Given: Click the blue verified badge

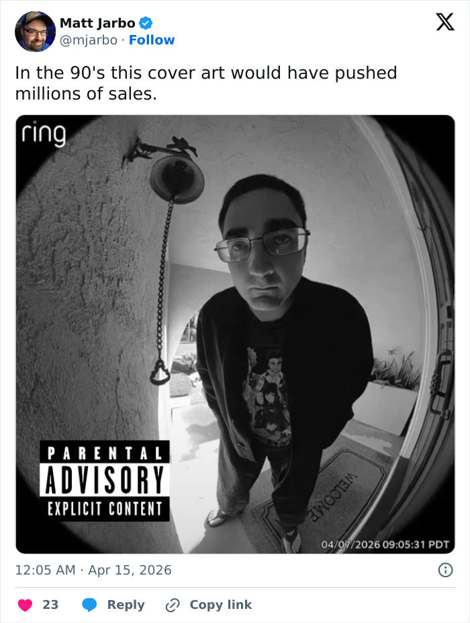Looking at the screenshot, I should (146, 23).
